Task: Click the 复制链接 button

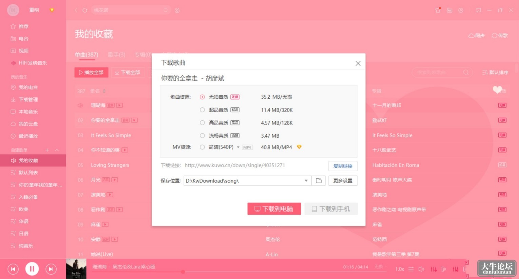Action: point(343,166)
